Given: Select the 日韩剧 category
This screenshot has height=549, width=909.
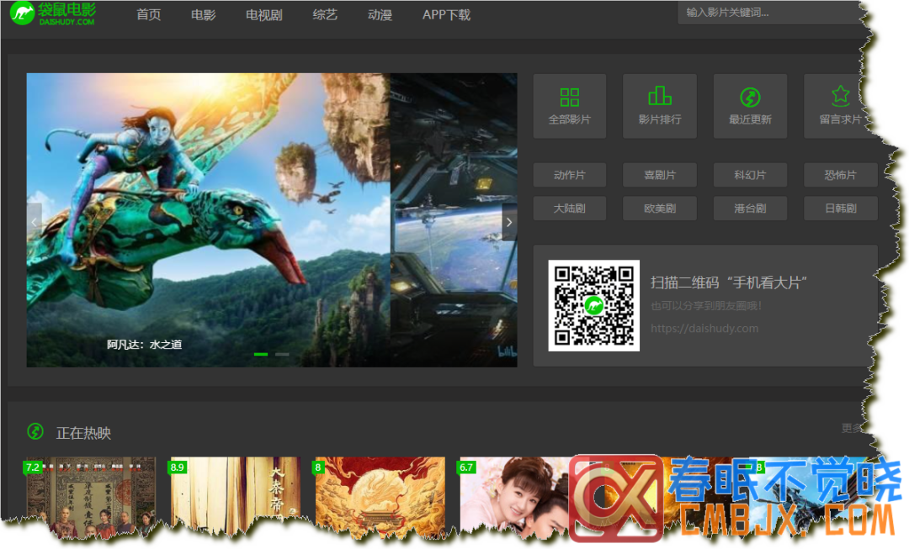Looking at the screenshot, I should (x=840, y=208).
